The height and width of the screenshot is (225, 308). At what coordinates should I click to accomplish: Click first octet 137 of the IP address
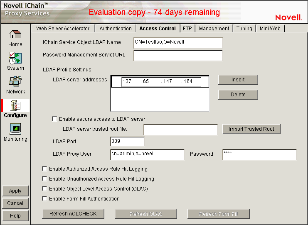(x=127, y=81)
